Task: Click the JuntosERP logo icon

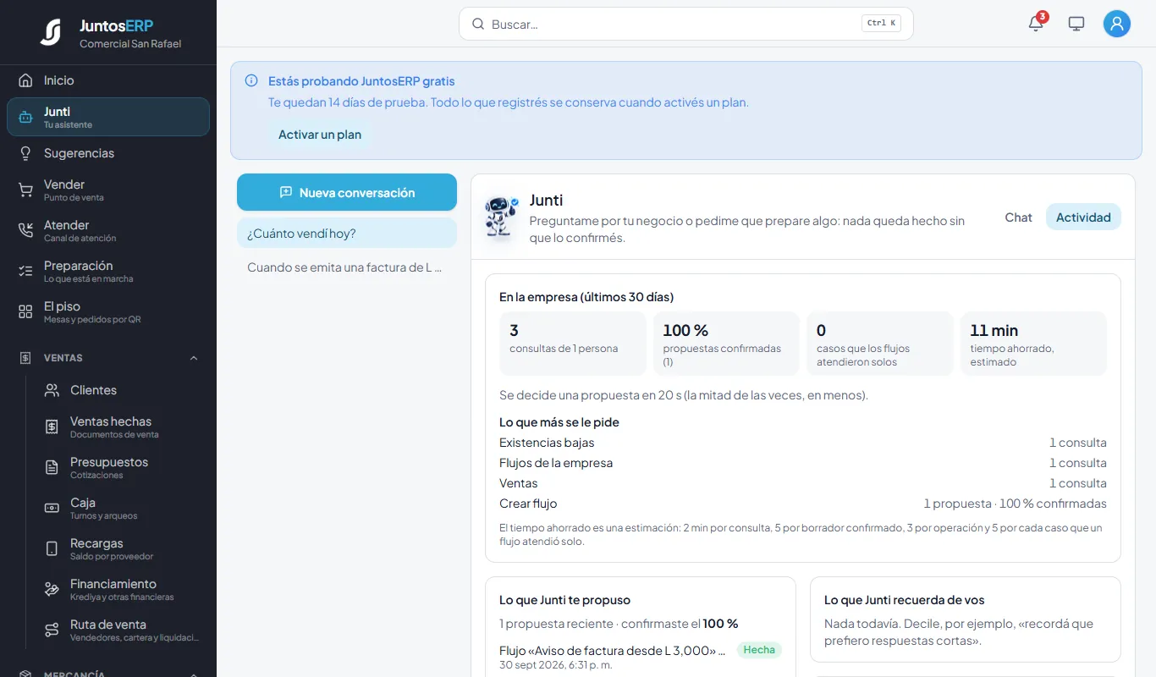Action: coord(50,32)
